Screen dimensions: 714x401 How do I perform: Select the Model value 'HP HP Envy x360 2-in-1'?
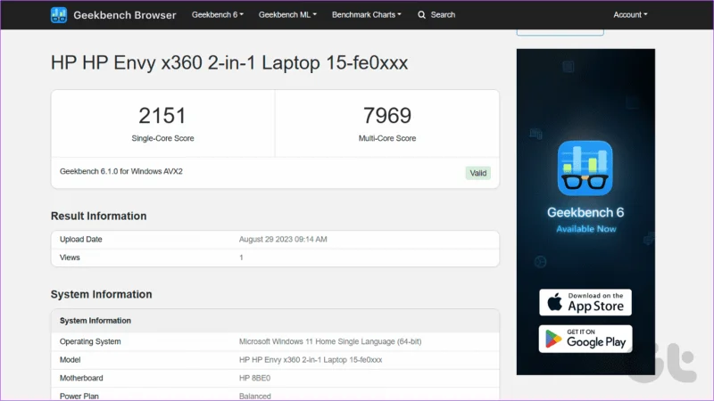tap(311, 360)
